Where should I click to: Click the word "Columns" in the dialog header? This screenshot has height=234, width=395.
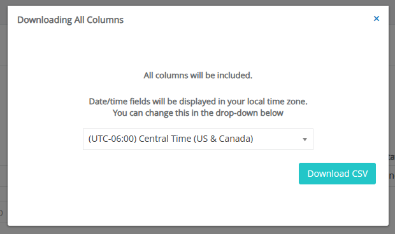105,20
